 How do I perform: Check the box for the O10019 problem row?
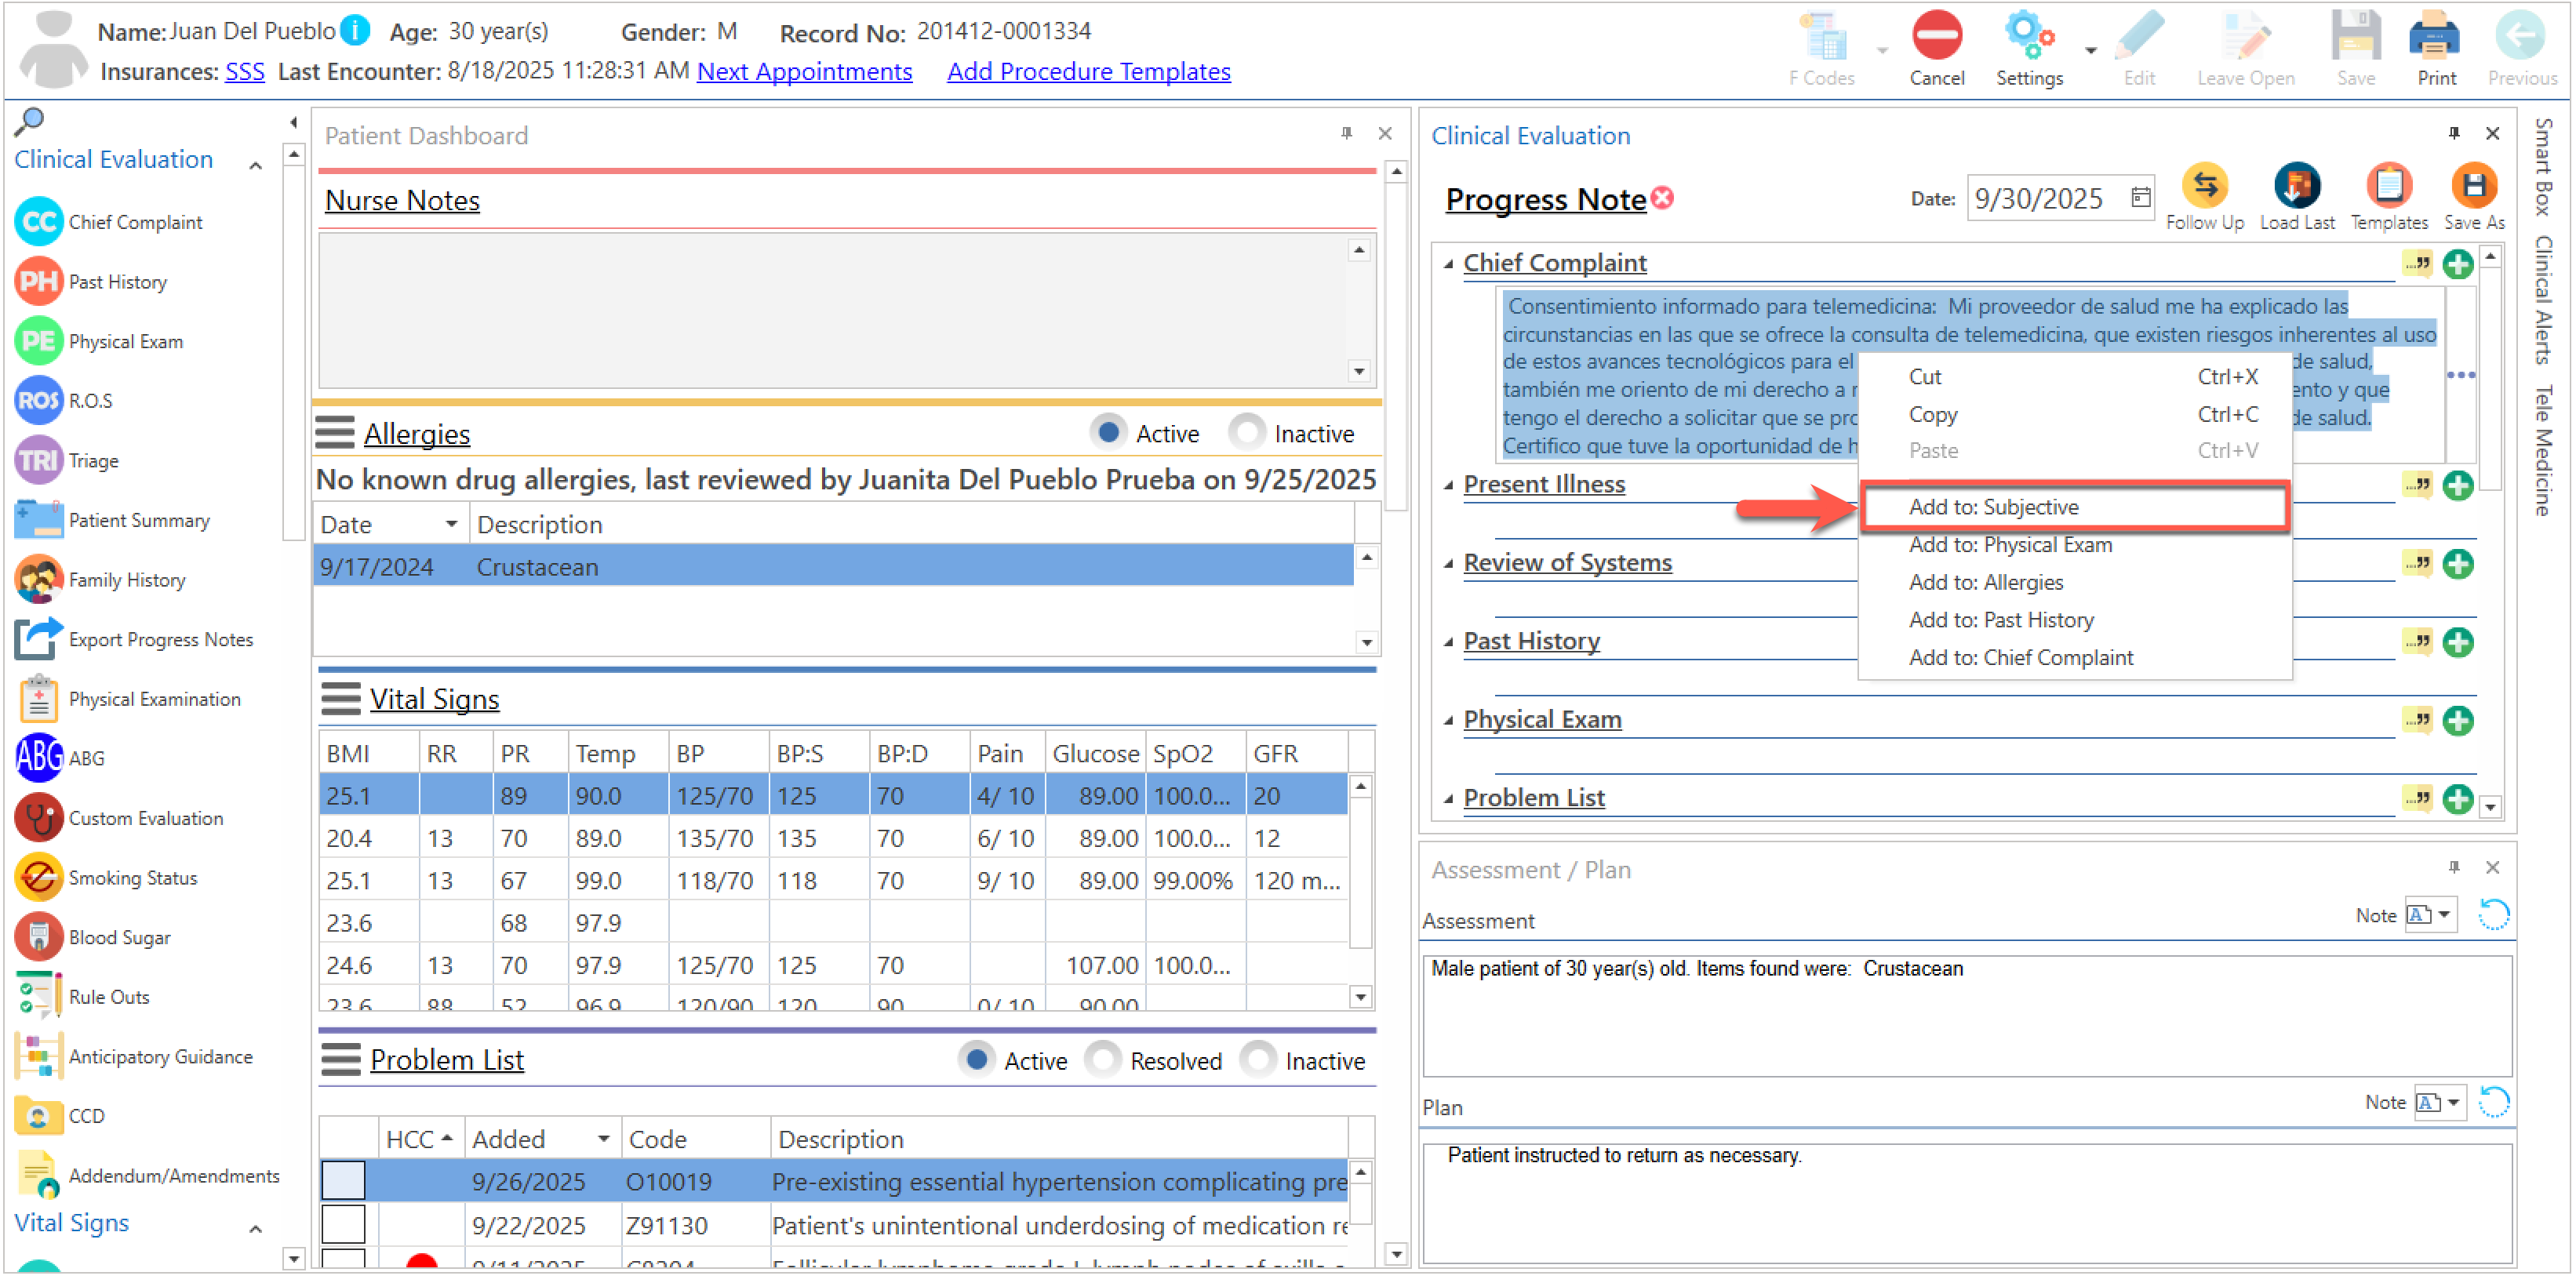[x=343, y=1181]
